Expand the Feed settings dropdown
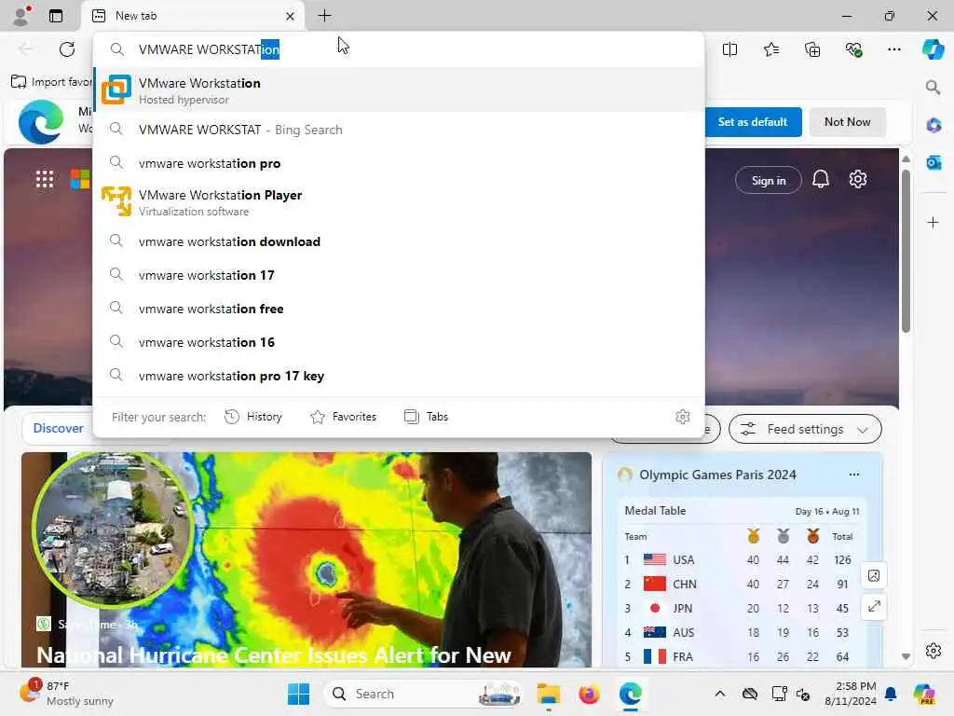 [x=805, y=429]
